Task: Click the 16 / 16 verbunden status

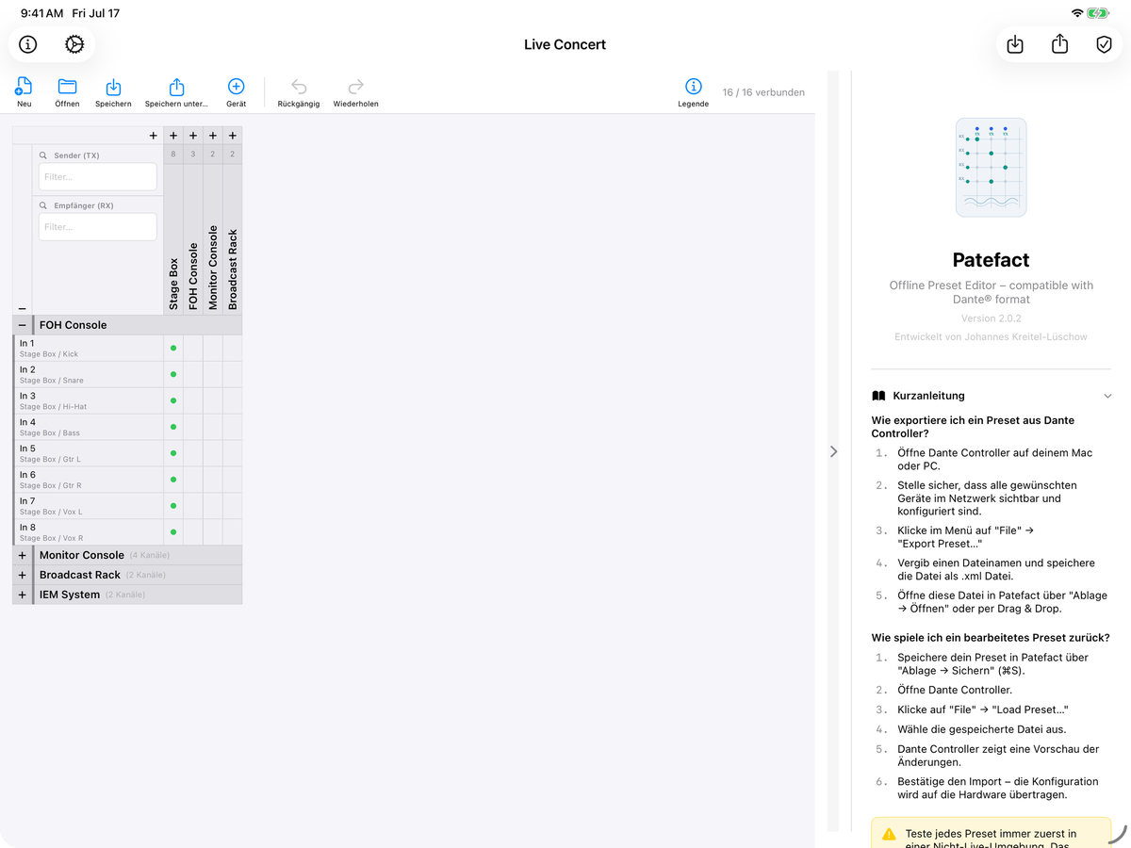Action: tap(763, 92)
